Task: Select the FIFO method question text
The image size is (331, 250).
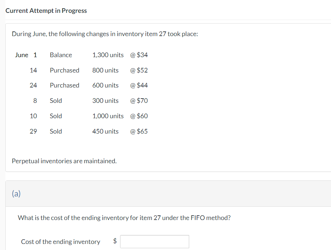Action: pyautogui.click(x=125, y=217)
